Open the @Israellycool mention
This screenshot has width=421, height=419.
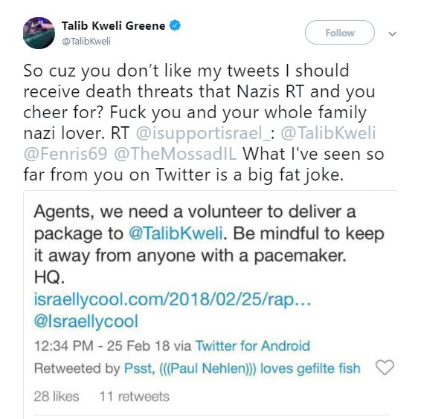click(86, 321)
